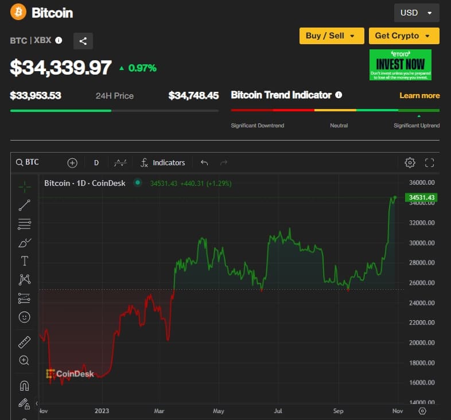Open the USD currency dropdown

(x=417, y=13)
